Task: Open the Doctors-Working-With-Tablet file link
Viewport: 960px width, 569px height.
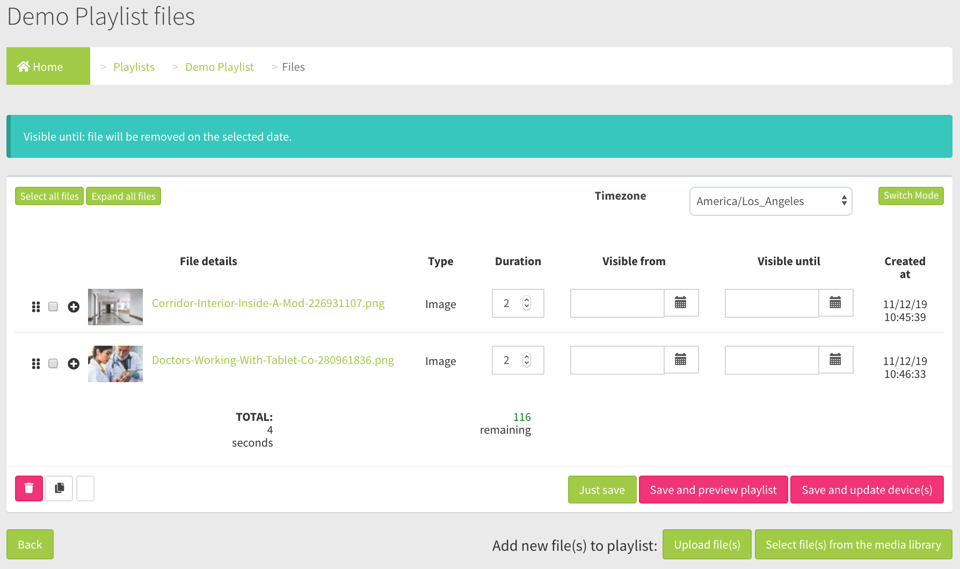Action: pos(273,360)
